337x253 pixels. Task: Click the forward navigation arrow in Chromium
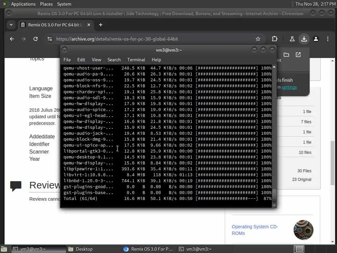[24, 39]
